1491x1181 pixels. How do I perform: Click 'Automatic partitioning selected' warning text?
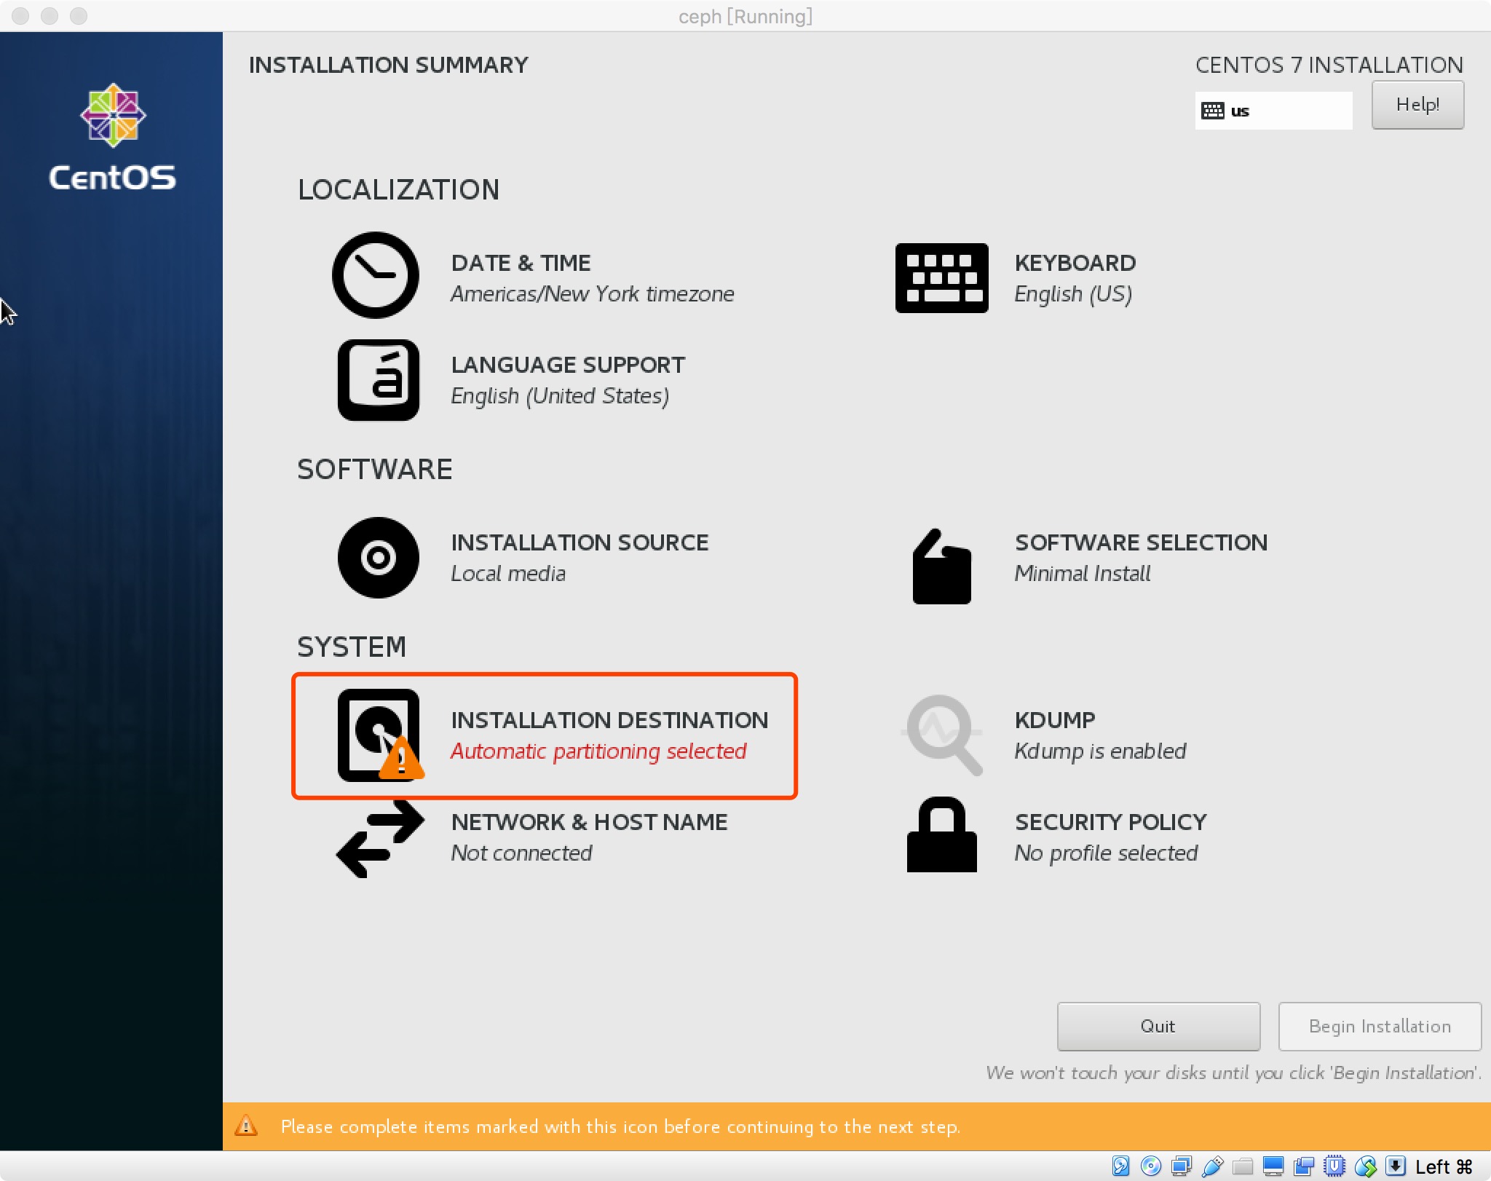coord(598,751)
